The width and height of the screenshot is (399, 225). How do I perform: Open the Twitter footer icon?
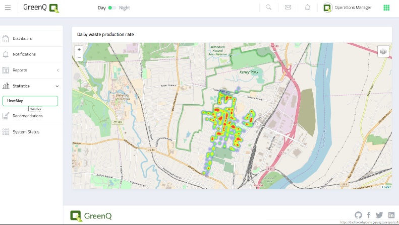pyautogui.click(x=379, y=215)
